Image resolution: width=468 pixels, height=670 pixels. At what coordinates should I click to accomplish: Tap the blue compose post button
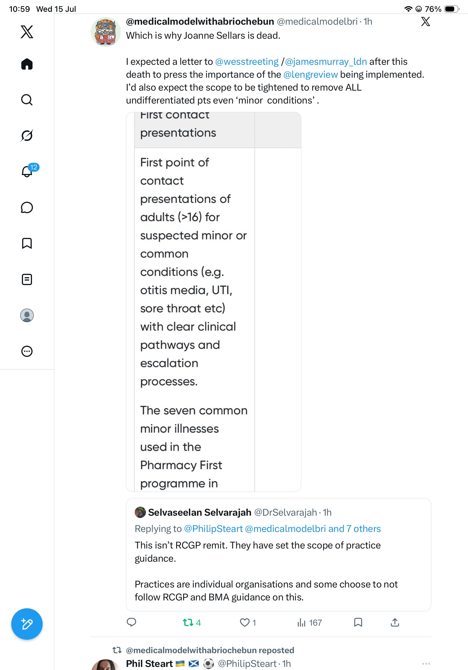[27, 624]
